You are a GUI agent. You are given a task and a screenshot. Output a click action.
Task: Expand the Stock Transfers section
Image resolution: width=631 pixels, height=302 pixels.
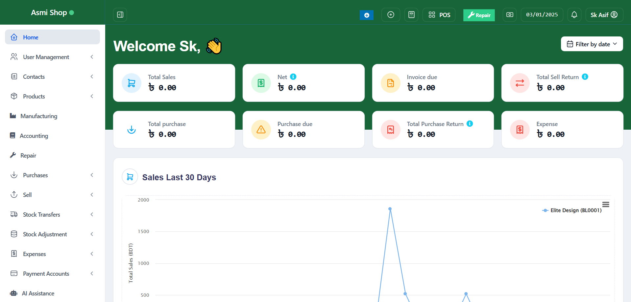[52, 215]
